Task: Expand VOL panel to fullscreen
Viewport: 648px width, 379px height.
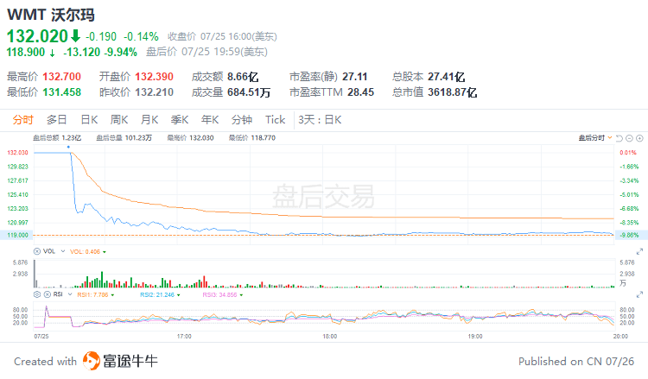Action: [x=639, y=251]
